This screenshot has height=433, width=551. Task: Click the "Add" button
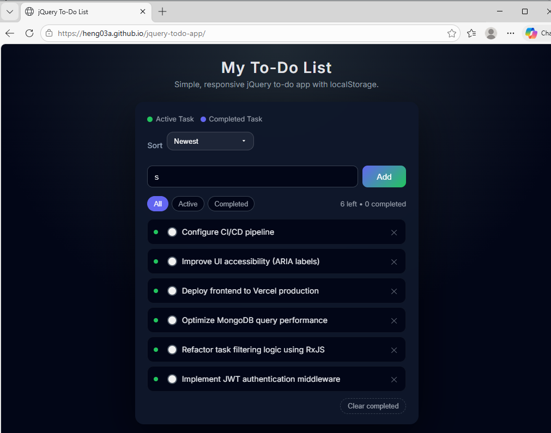click(x=384, y=176)
